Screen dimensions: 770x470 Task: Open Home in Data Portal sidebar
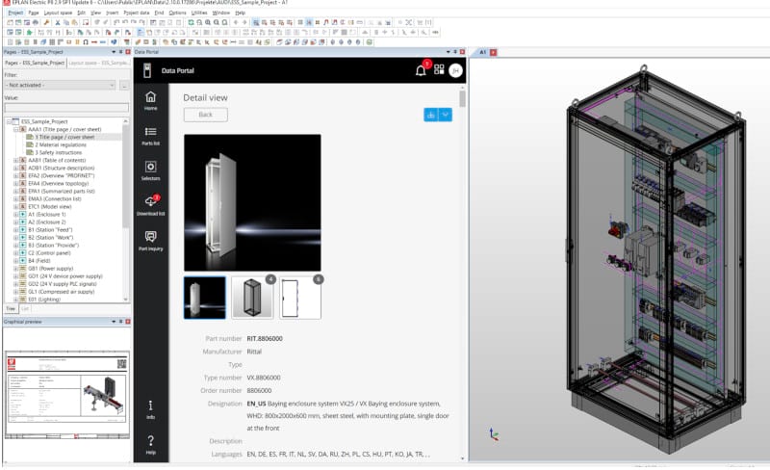[x=150, y=99]
